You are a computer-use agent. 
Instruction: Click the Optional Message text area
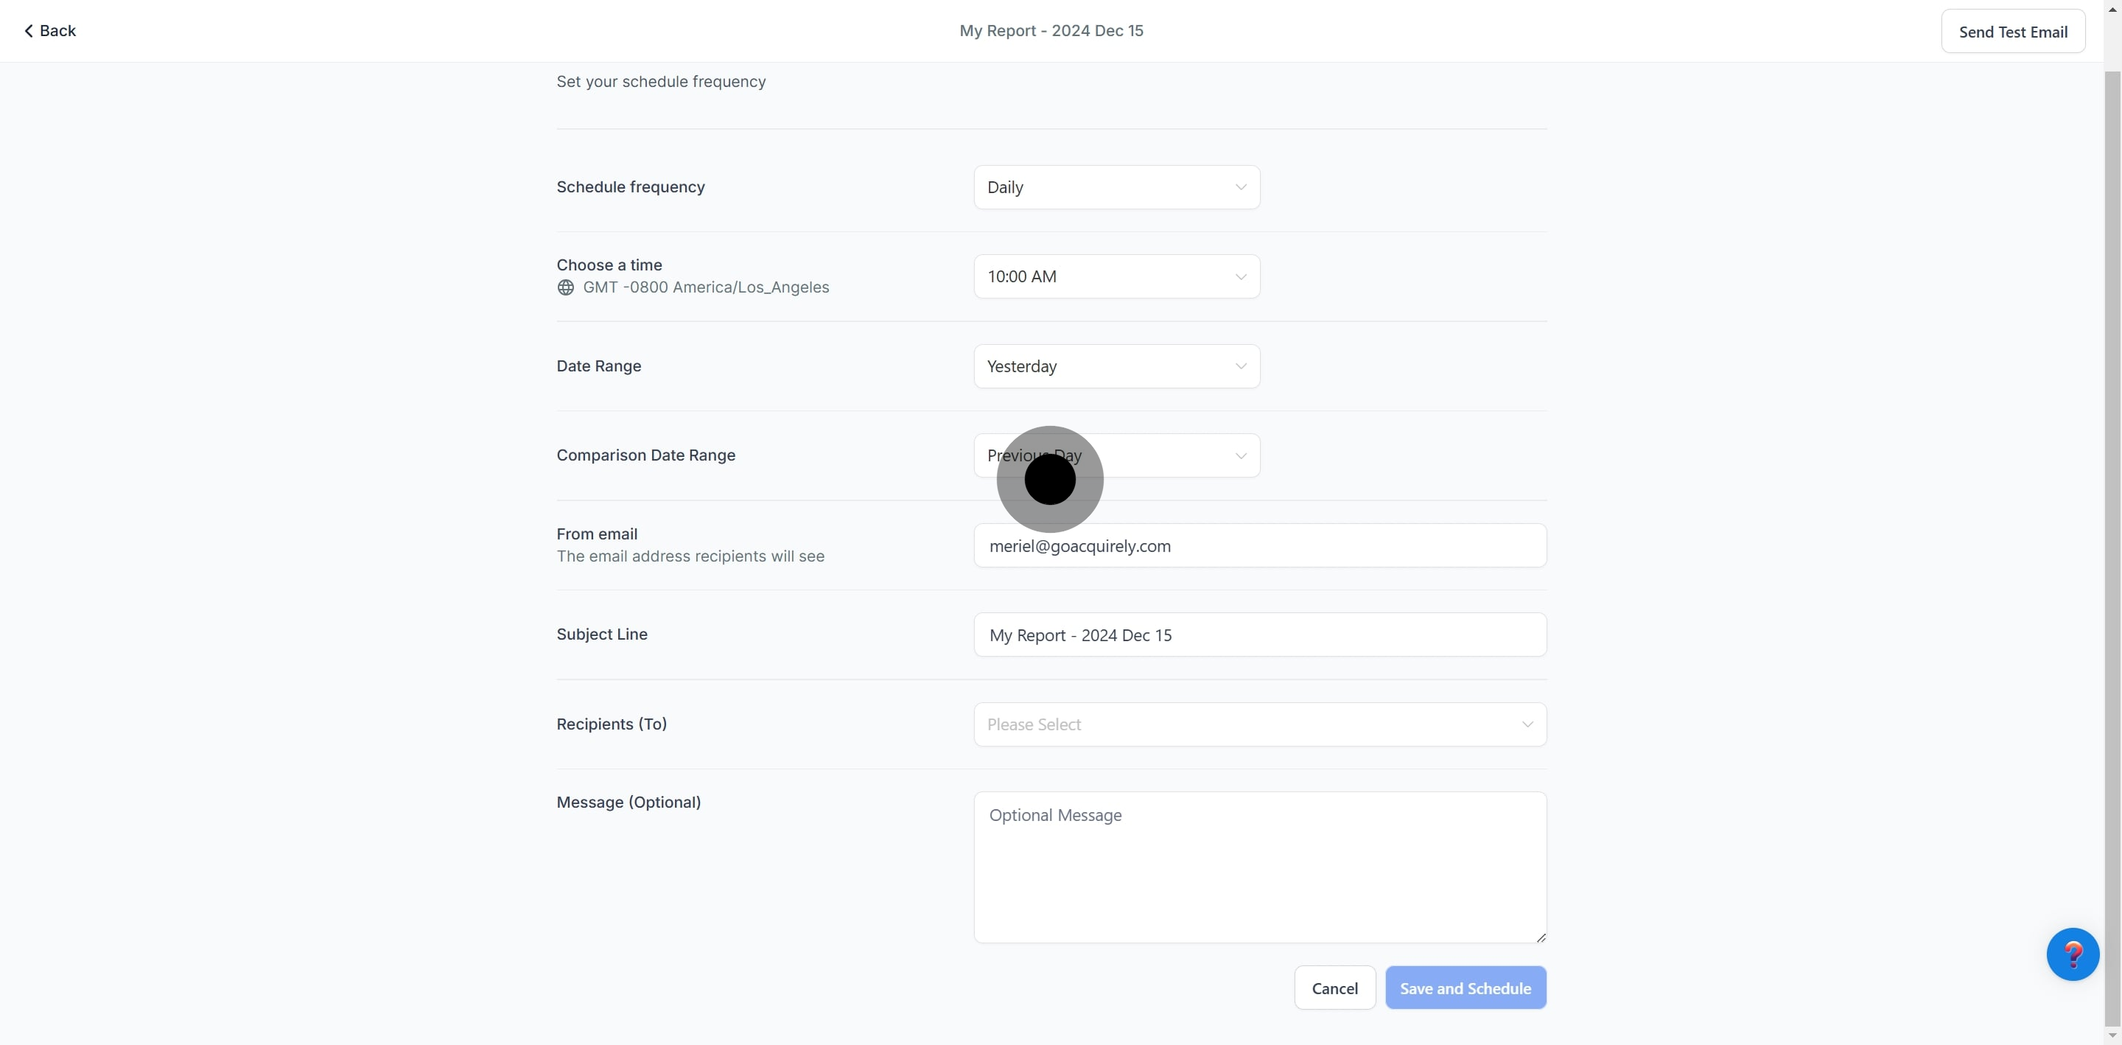1258,866
